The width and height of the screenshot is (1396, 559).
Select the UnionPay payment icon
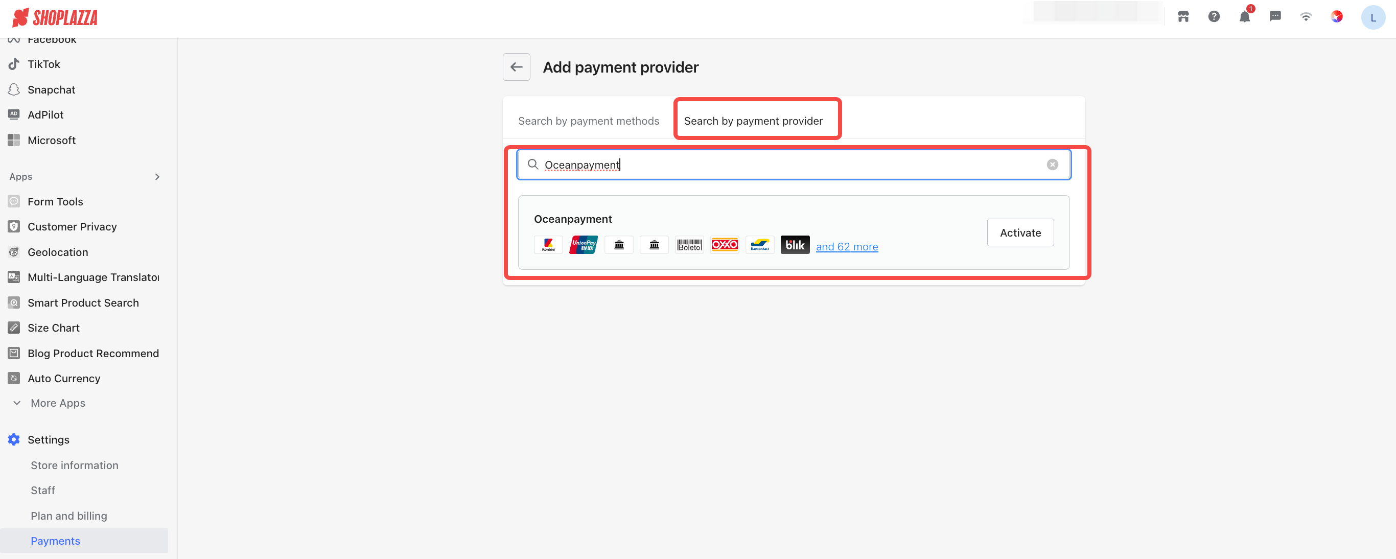(584, 245)
